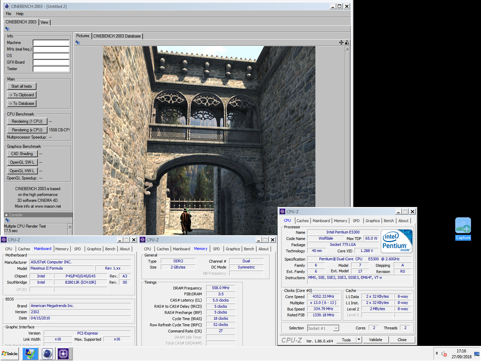
Task: Switch to CINEBENCH 2003 Database tab
Action: [x=117, y=36]
